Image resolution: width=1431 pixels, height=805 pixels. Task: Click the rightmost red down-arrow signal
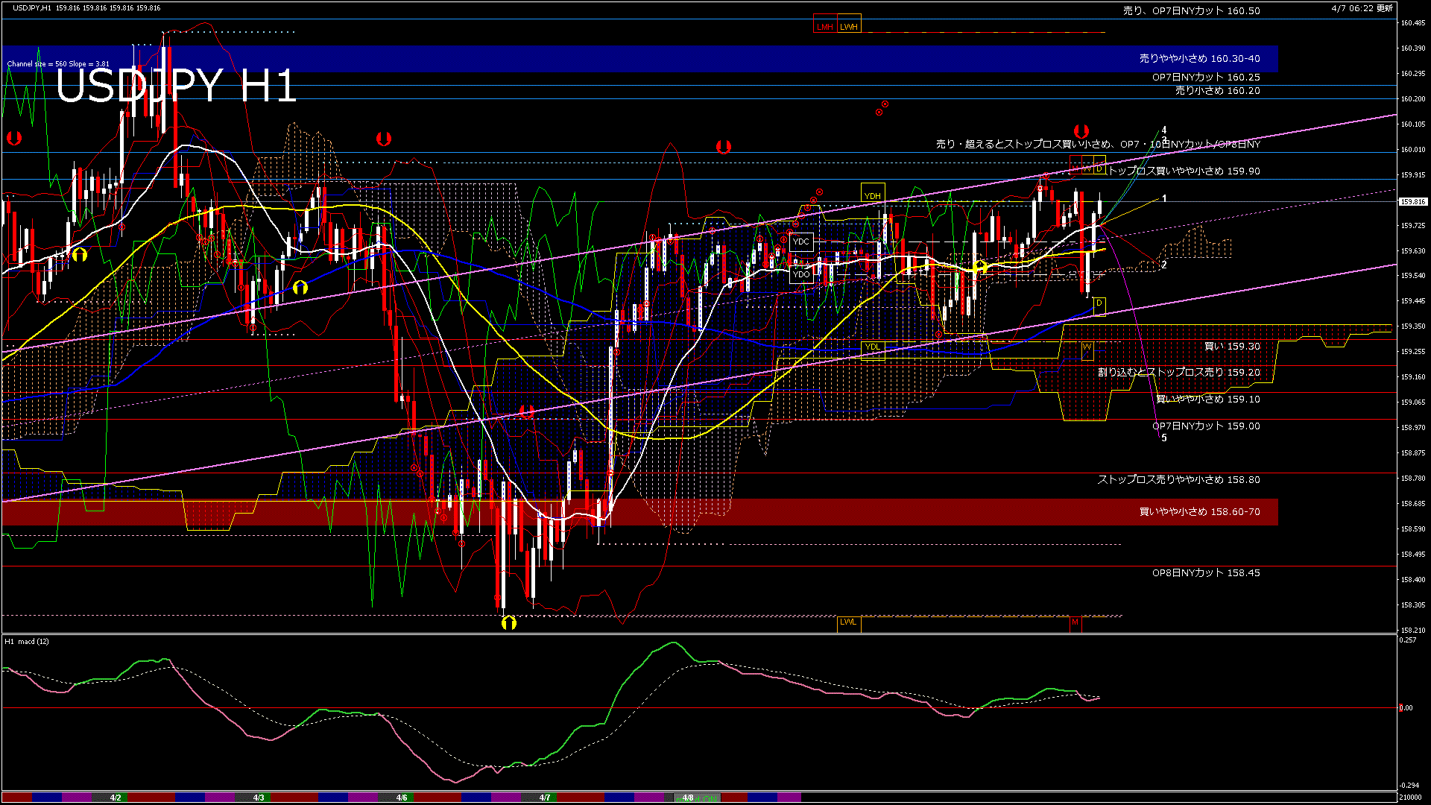[1081, 132]
